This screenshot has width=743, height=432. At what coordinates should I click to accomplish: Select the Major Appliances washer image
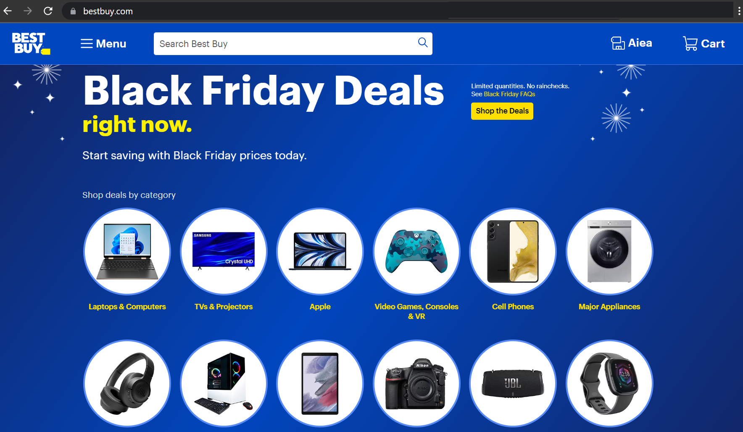point(609,251)
